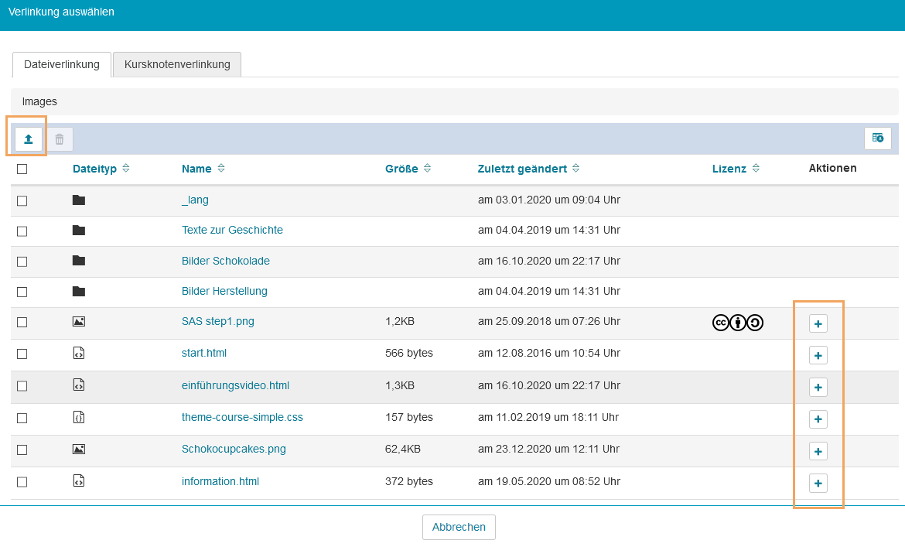Add theme-course-simple.css via plus icon
Screen dimensions: 905x547
pos(818,419)
